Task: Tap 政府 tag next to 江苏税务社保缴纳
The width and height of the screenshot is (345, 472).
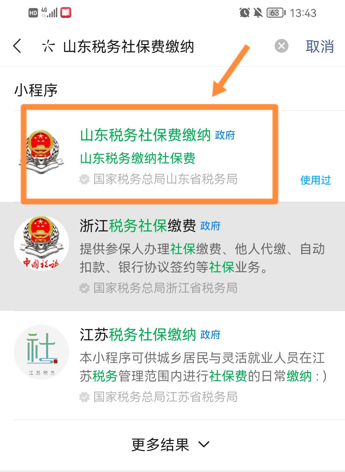Action: pyautogui.click(x=211, y=335)
